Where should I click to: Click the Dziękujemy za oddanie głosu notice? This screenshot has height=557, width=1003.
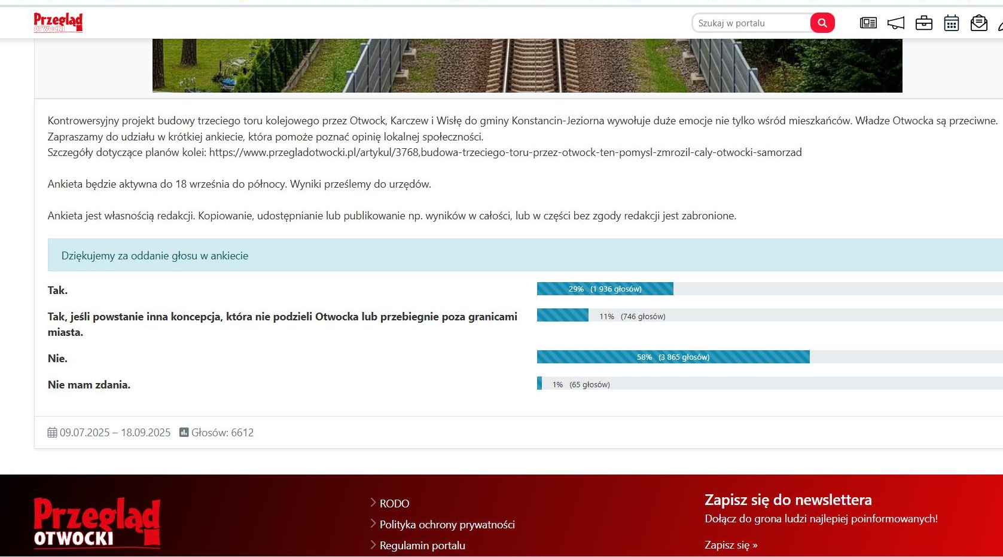click(x=525, y=255)
